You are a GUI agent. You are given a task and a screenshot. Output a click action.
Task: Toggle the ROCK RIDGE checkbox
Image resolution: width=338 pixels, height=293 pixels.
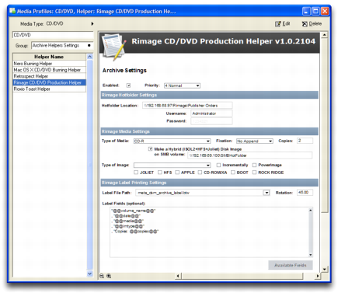tap(254, 173)
